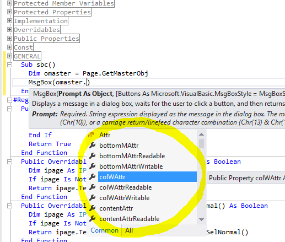Click the wrench icon beside bottomMAttr
Viewport: 285px width, 242px height.
92,146
